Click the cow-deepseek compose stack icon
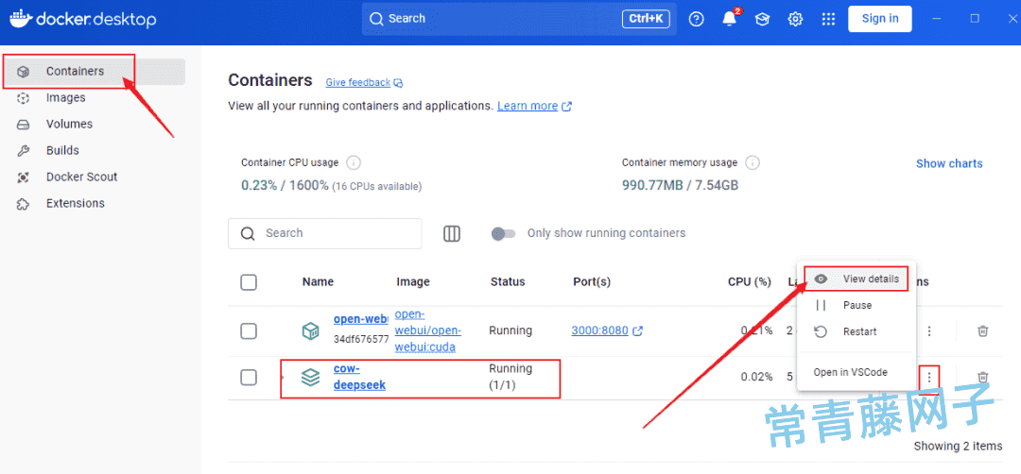The width and height of the screenshot is (1021, 474). [x=311, y=377]
